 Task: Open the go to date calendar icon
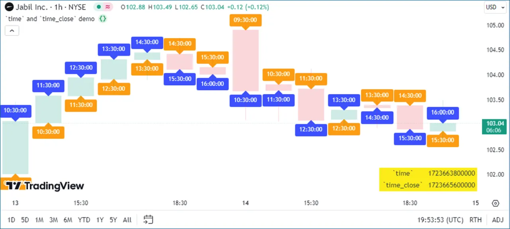tap(148, 219)
